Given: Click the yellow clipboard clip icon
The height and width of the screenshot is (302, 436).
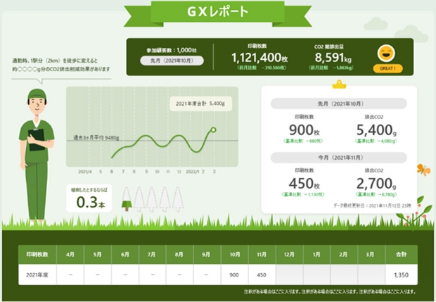Looking at the screenshot, I should point(339,84).
